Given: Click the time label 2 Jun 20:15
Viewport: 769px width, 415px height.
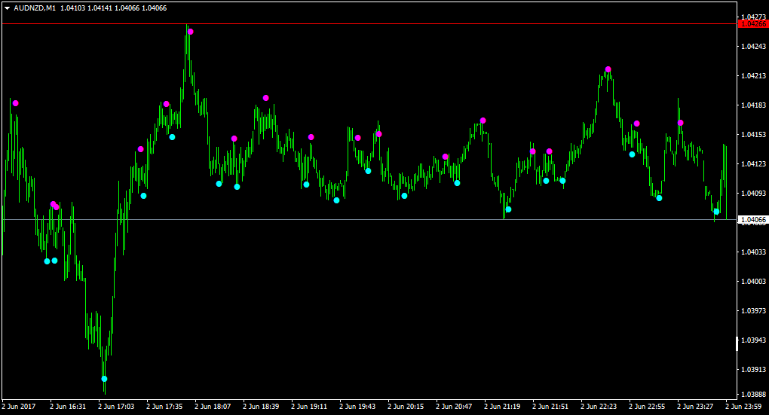Looking at the screenshot, I should 406,407.
